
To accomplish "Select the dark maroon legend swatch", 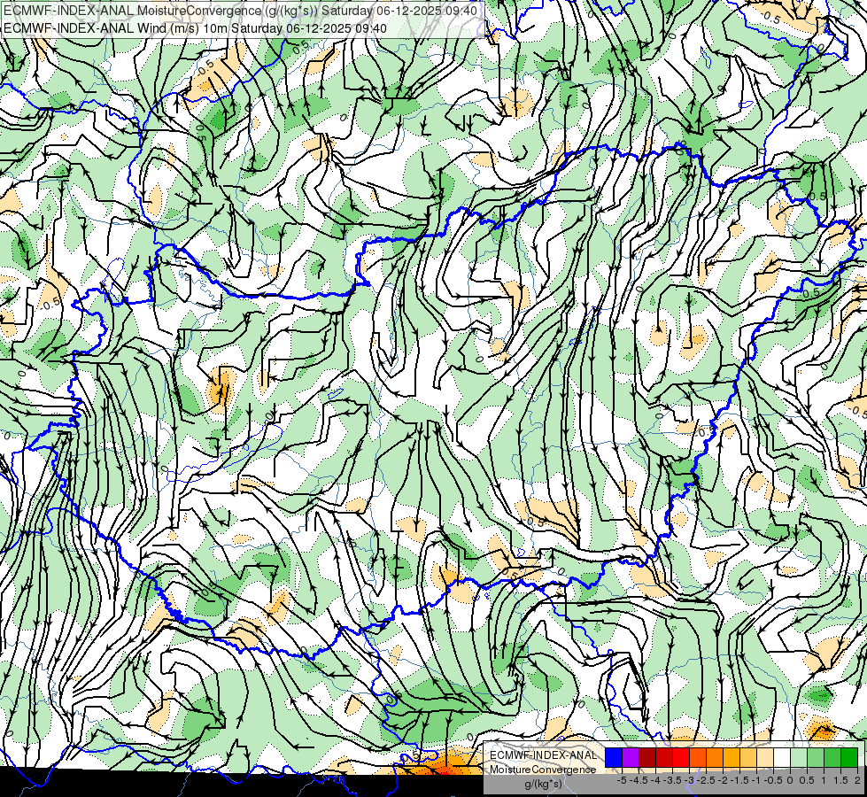I will tap(647, 758).
